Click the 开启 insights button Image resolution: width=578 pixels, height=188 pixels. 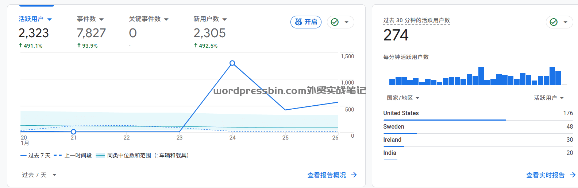pos(306,22)
